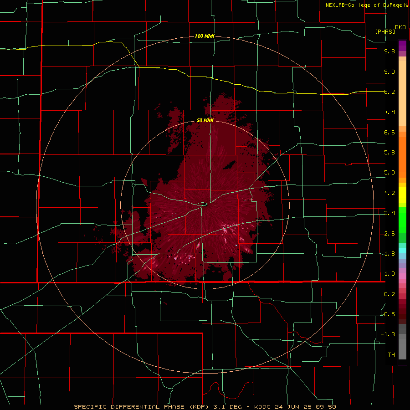Viewport: 410px width, 410px height.
Task: Click the 9.0 scale value
Action: [x=389, y=72]
